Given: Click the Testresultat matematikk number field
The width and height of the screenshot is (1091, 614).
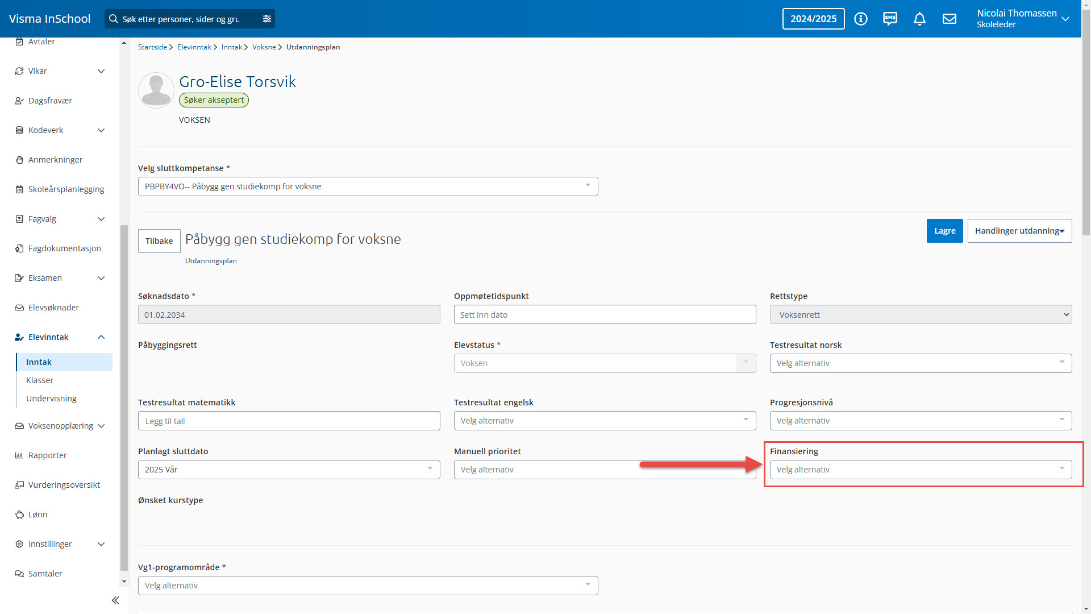Looking at the screenshot, I should coord(289,421).
